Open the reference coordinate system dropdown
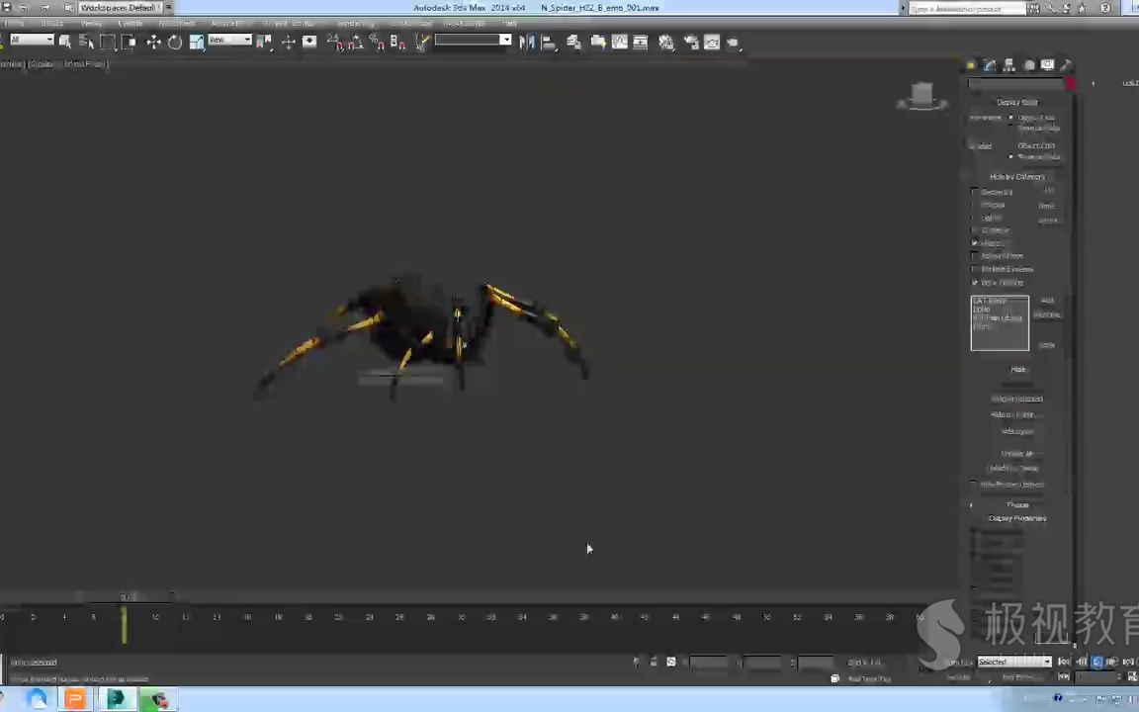Screen dimensions: 1139x712 click(x=229, y=41)
